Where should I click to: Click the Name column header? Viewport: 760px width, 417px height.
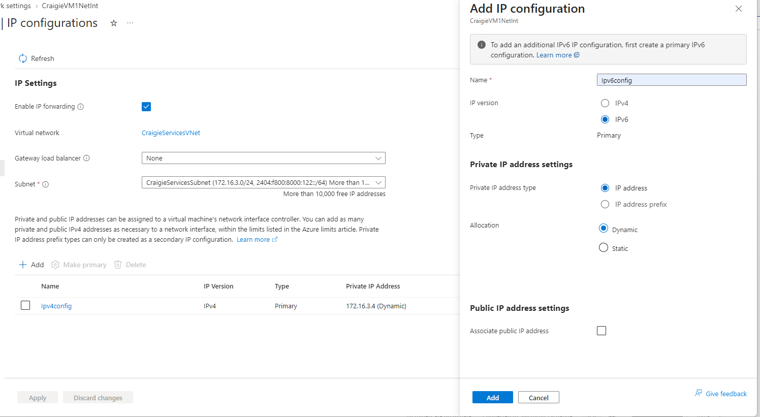[x=50, y=286]
